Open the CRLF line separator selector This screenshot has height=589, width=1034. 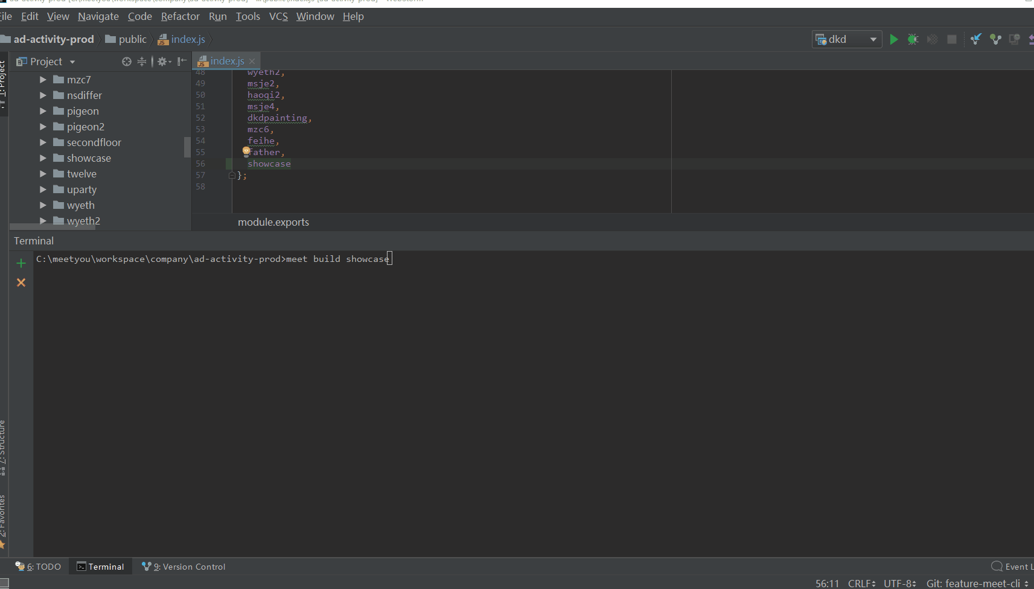(x=861, y=583)
